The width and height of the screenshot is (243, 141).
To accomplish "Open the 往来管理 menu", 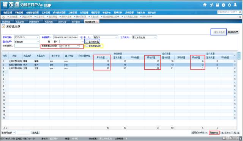I will 46,13.
